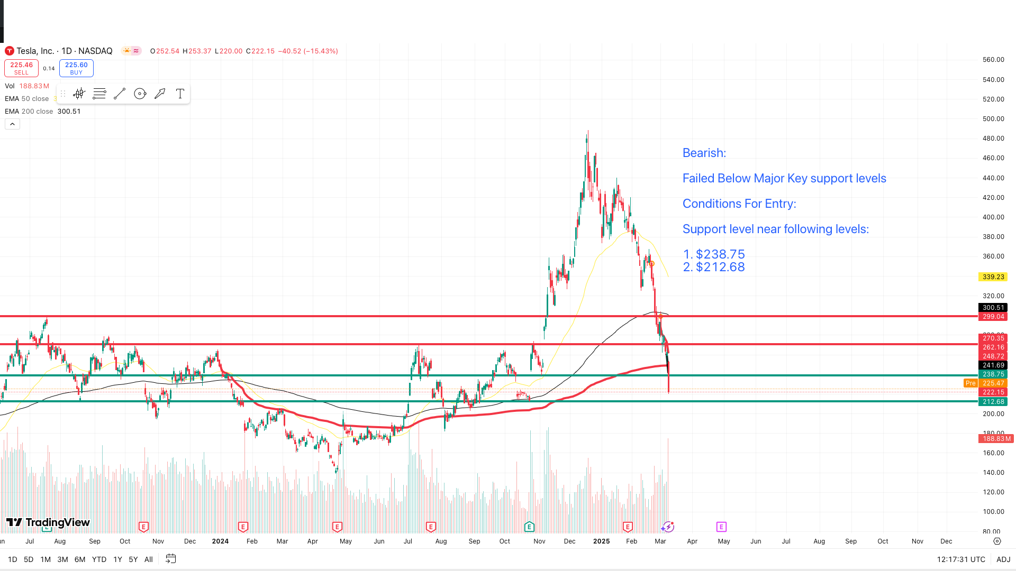Select the 6M date range
The height and width of the screenshot is (571, 1016).
(x=80, y=559)
